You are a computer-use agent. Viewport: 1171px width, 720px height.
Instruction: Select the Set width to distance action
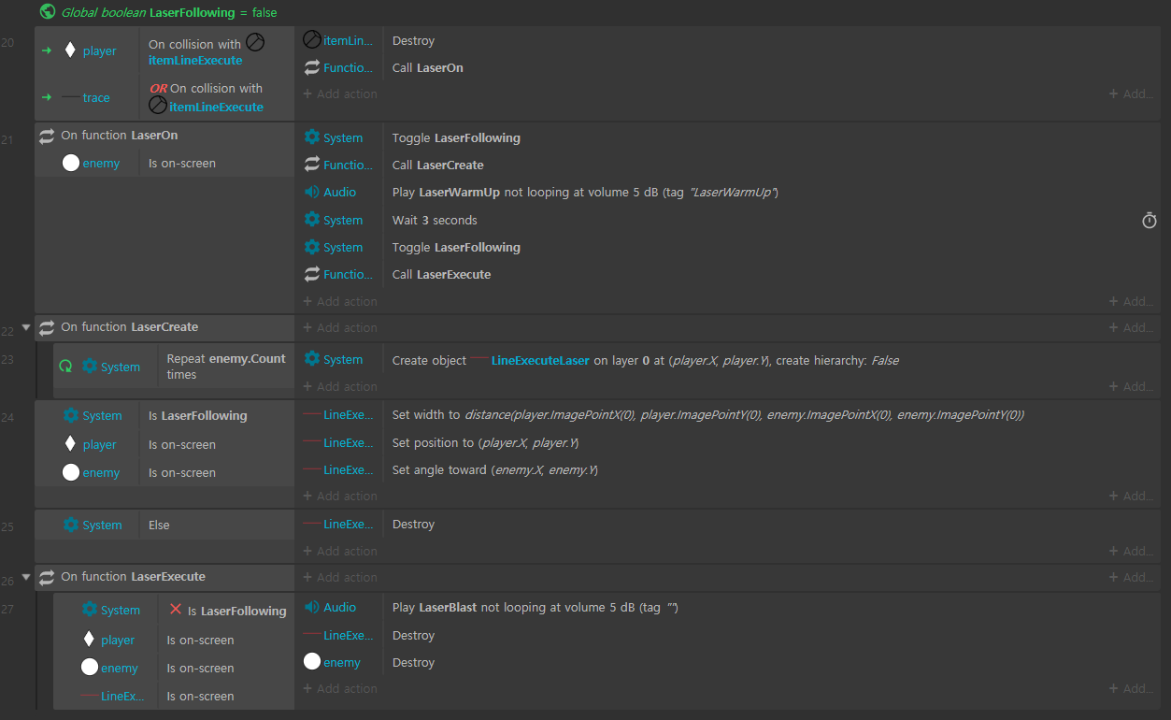pyautogui.click(x=707, y=415)
